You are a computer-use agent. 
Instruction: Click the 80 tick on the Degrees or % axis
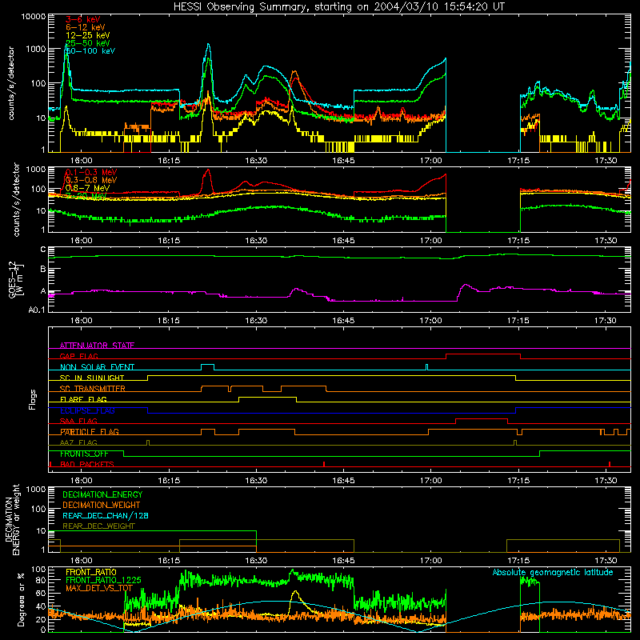pos(41,580)
